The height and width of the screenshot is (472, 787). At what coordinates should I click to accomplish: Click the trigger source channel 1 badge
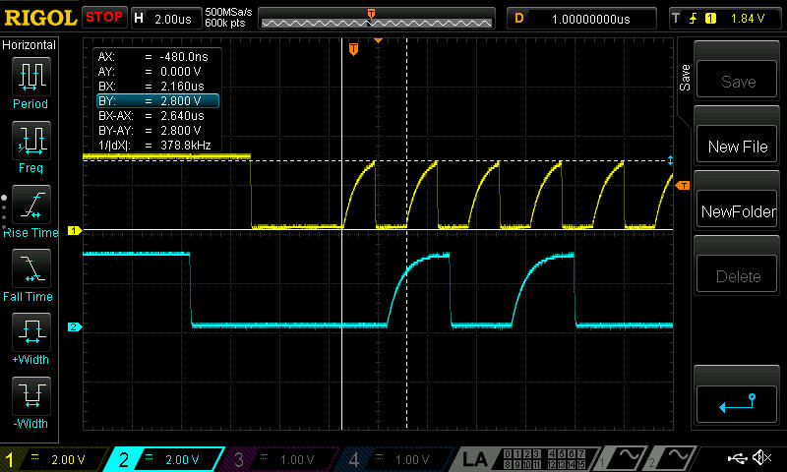point(710,19)
